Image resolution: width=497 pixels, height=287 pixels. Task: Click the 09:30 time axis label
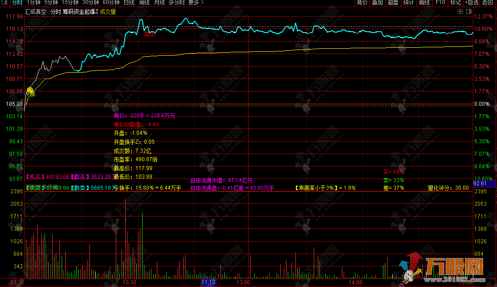pos(17,282)
